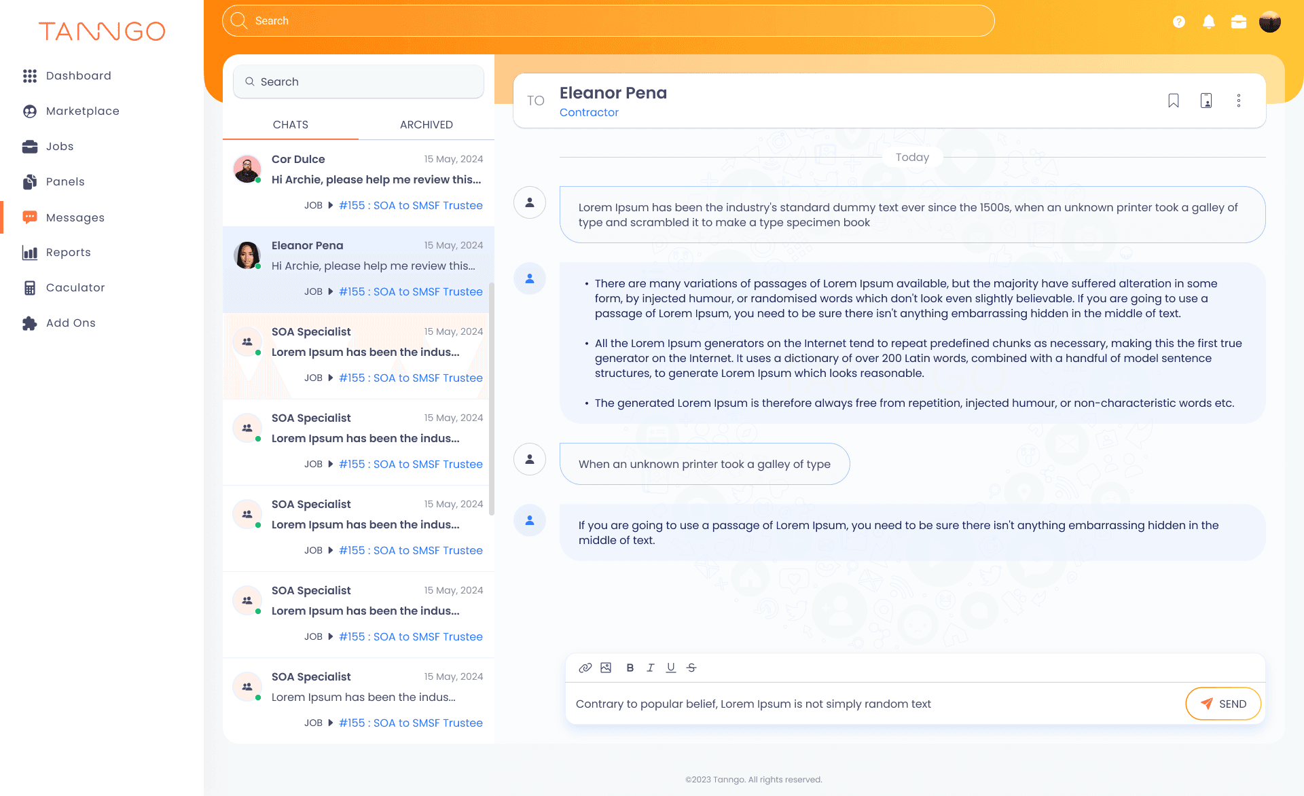
Task: Toggle italic formatting
Action: 651,668
